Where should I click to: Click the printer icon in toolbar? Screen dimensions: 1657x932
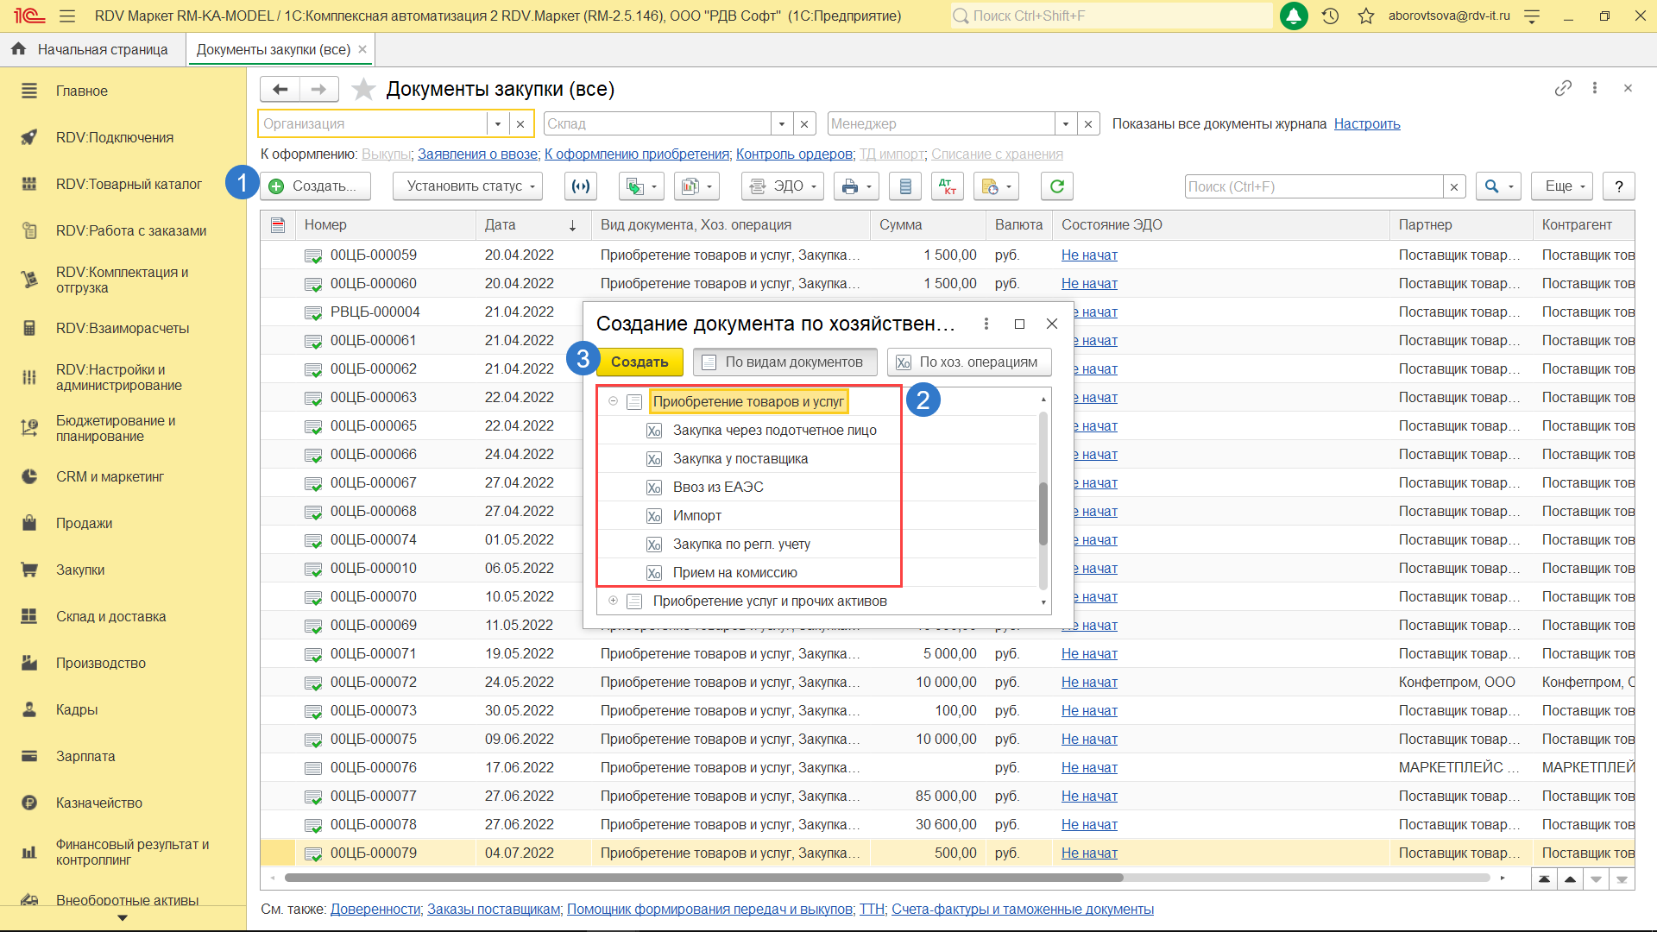coord(850,186)
